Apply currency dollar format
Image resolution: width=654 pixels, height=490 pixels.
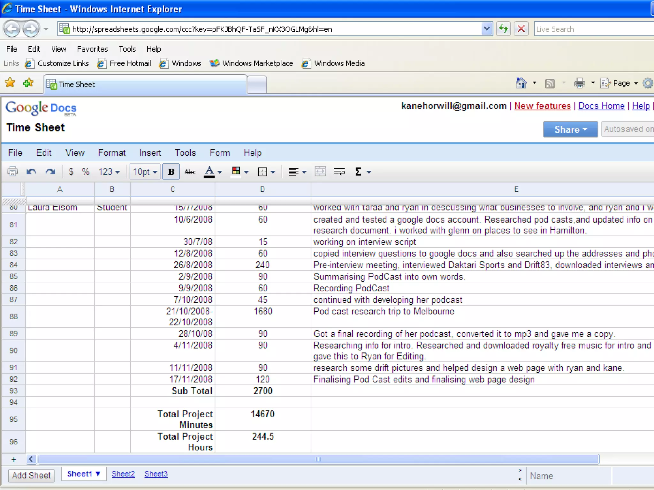coord(71,172)
